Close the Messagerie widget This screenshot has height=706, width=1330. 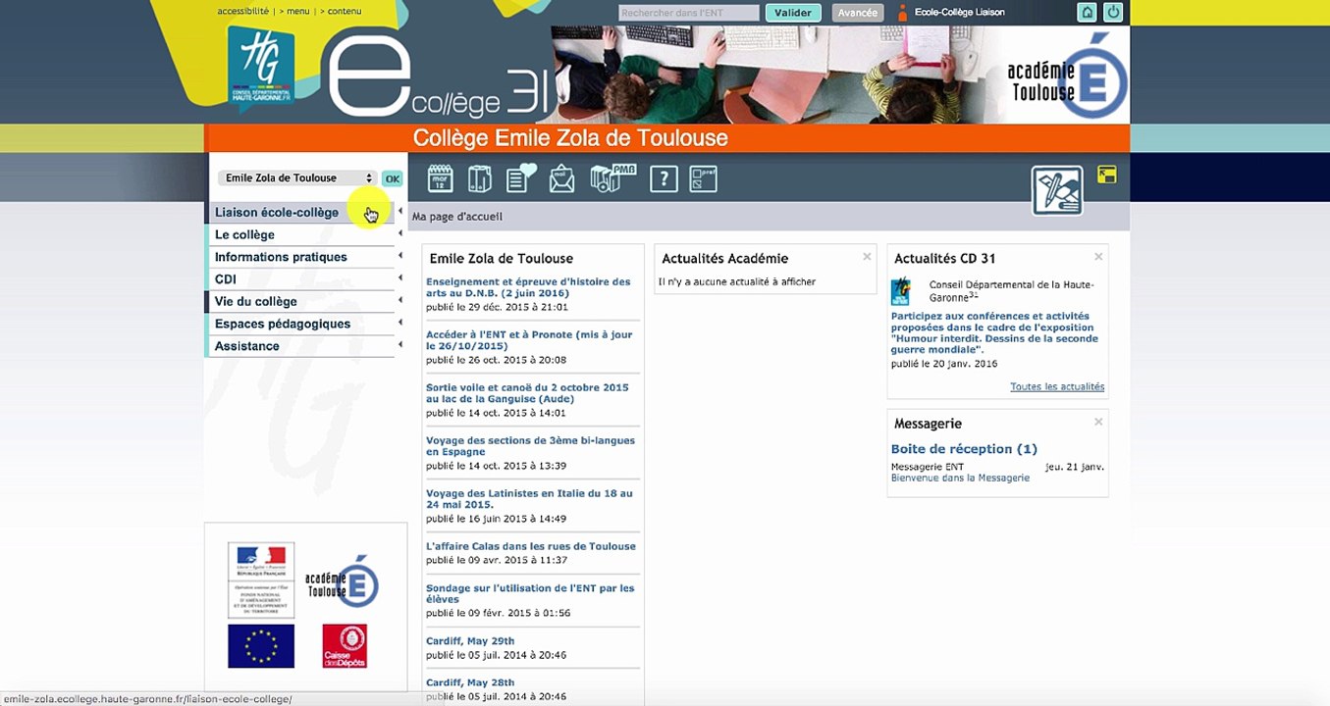point(1098,422)
